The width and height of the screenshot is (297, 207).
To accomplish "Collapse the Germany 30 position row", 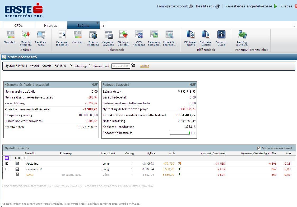I will 7,169.
